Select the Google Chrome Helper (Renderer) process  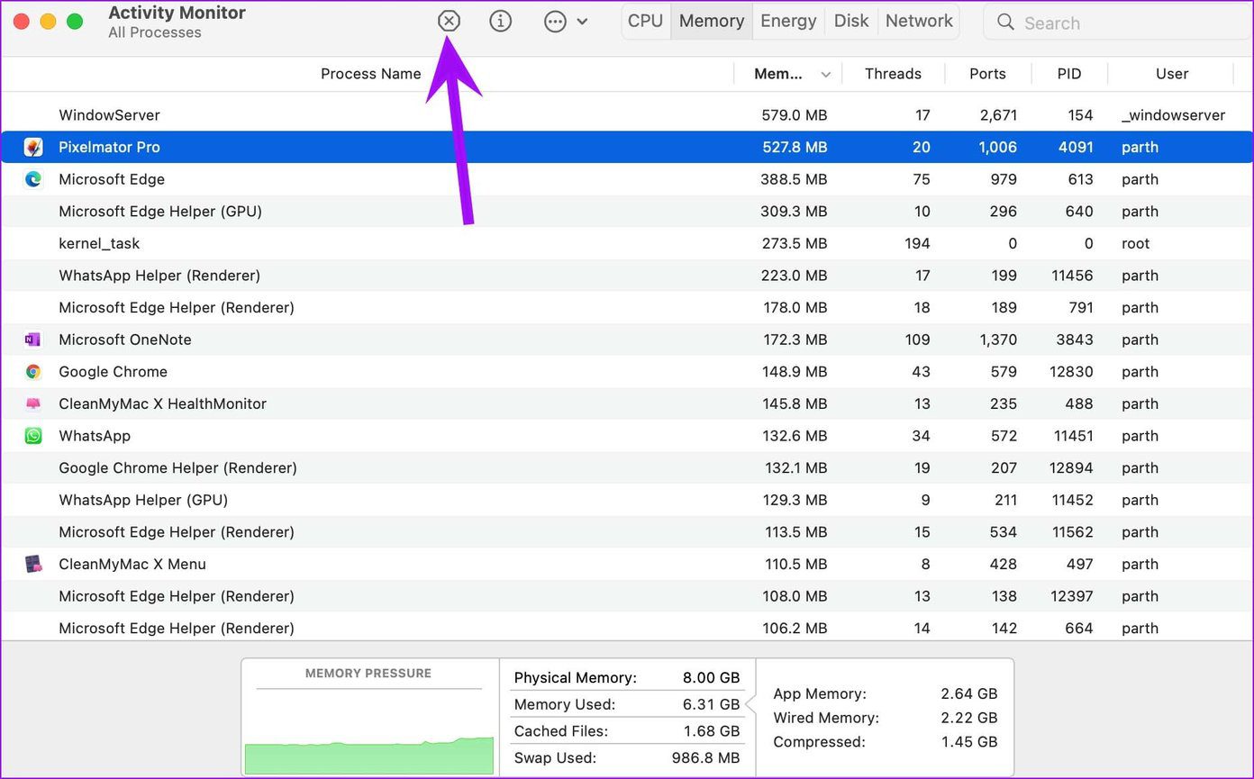pos(177,467)
